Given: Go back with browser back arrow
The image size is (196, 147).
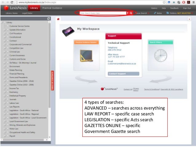Looking at the screenshot, I should (3, 2).
